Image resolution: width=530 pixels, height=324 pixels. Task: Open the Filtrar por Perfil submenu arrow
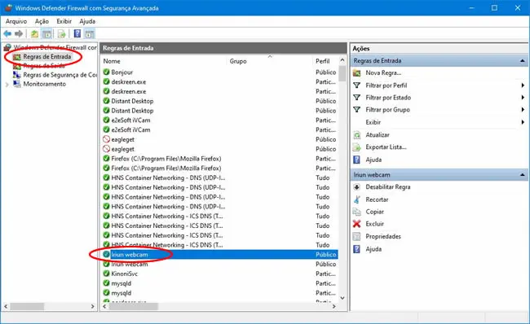(523, 85)
